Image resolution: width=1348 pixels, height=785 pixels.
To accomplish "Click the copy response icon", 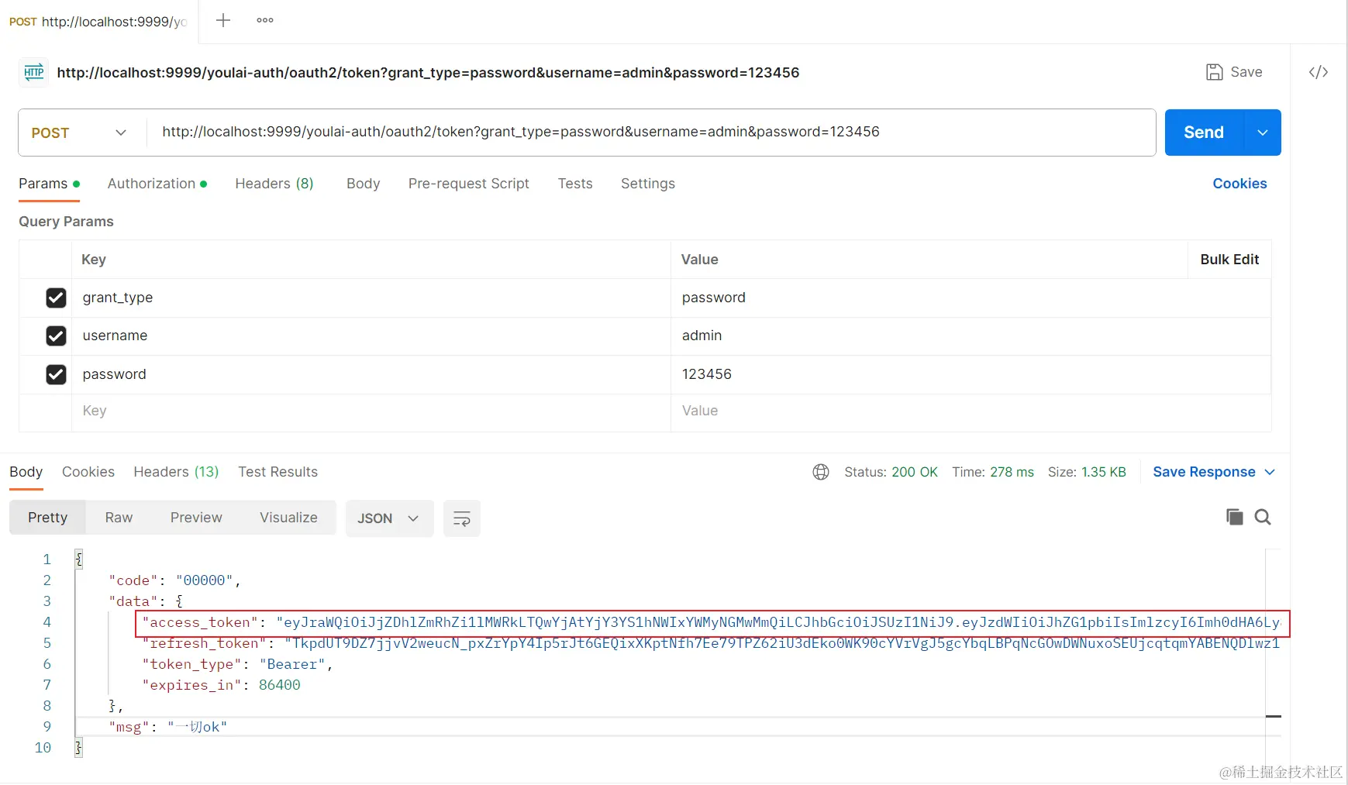I will pos(1234,517).
